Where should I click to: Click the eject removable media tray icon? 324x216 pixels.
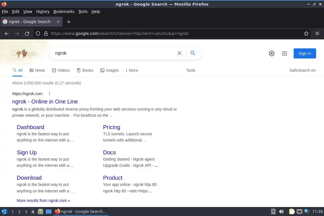coord(273,211)
